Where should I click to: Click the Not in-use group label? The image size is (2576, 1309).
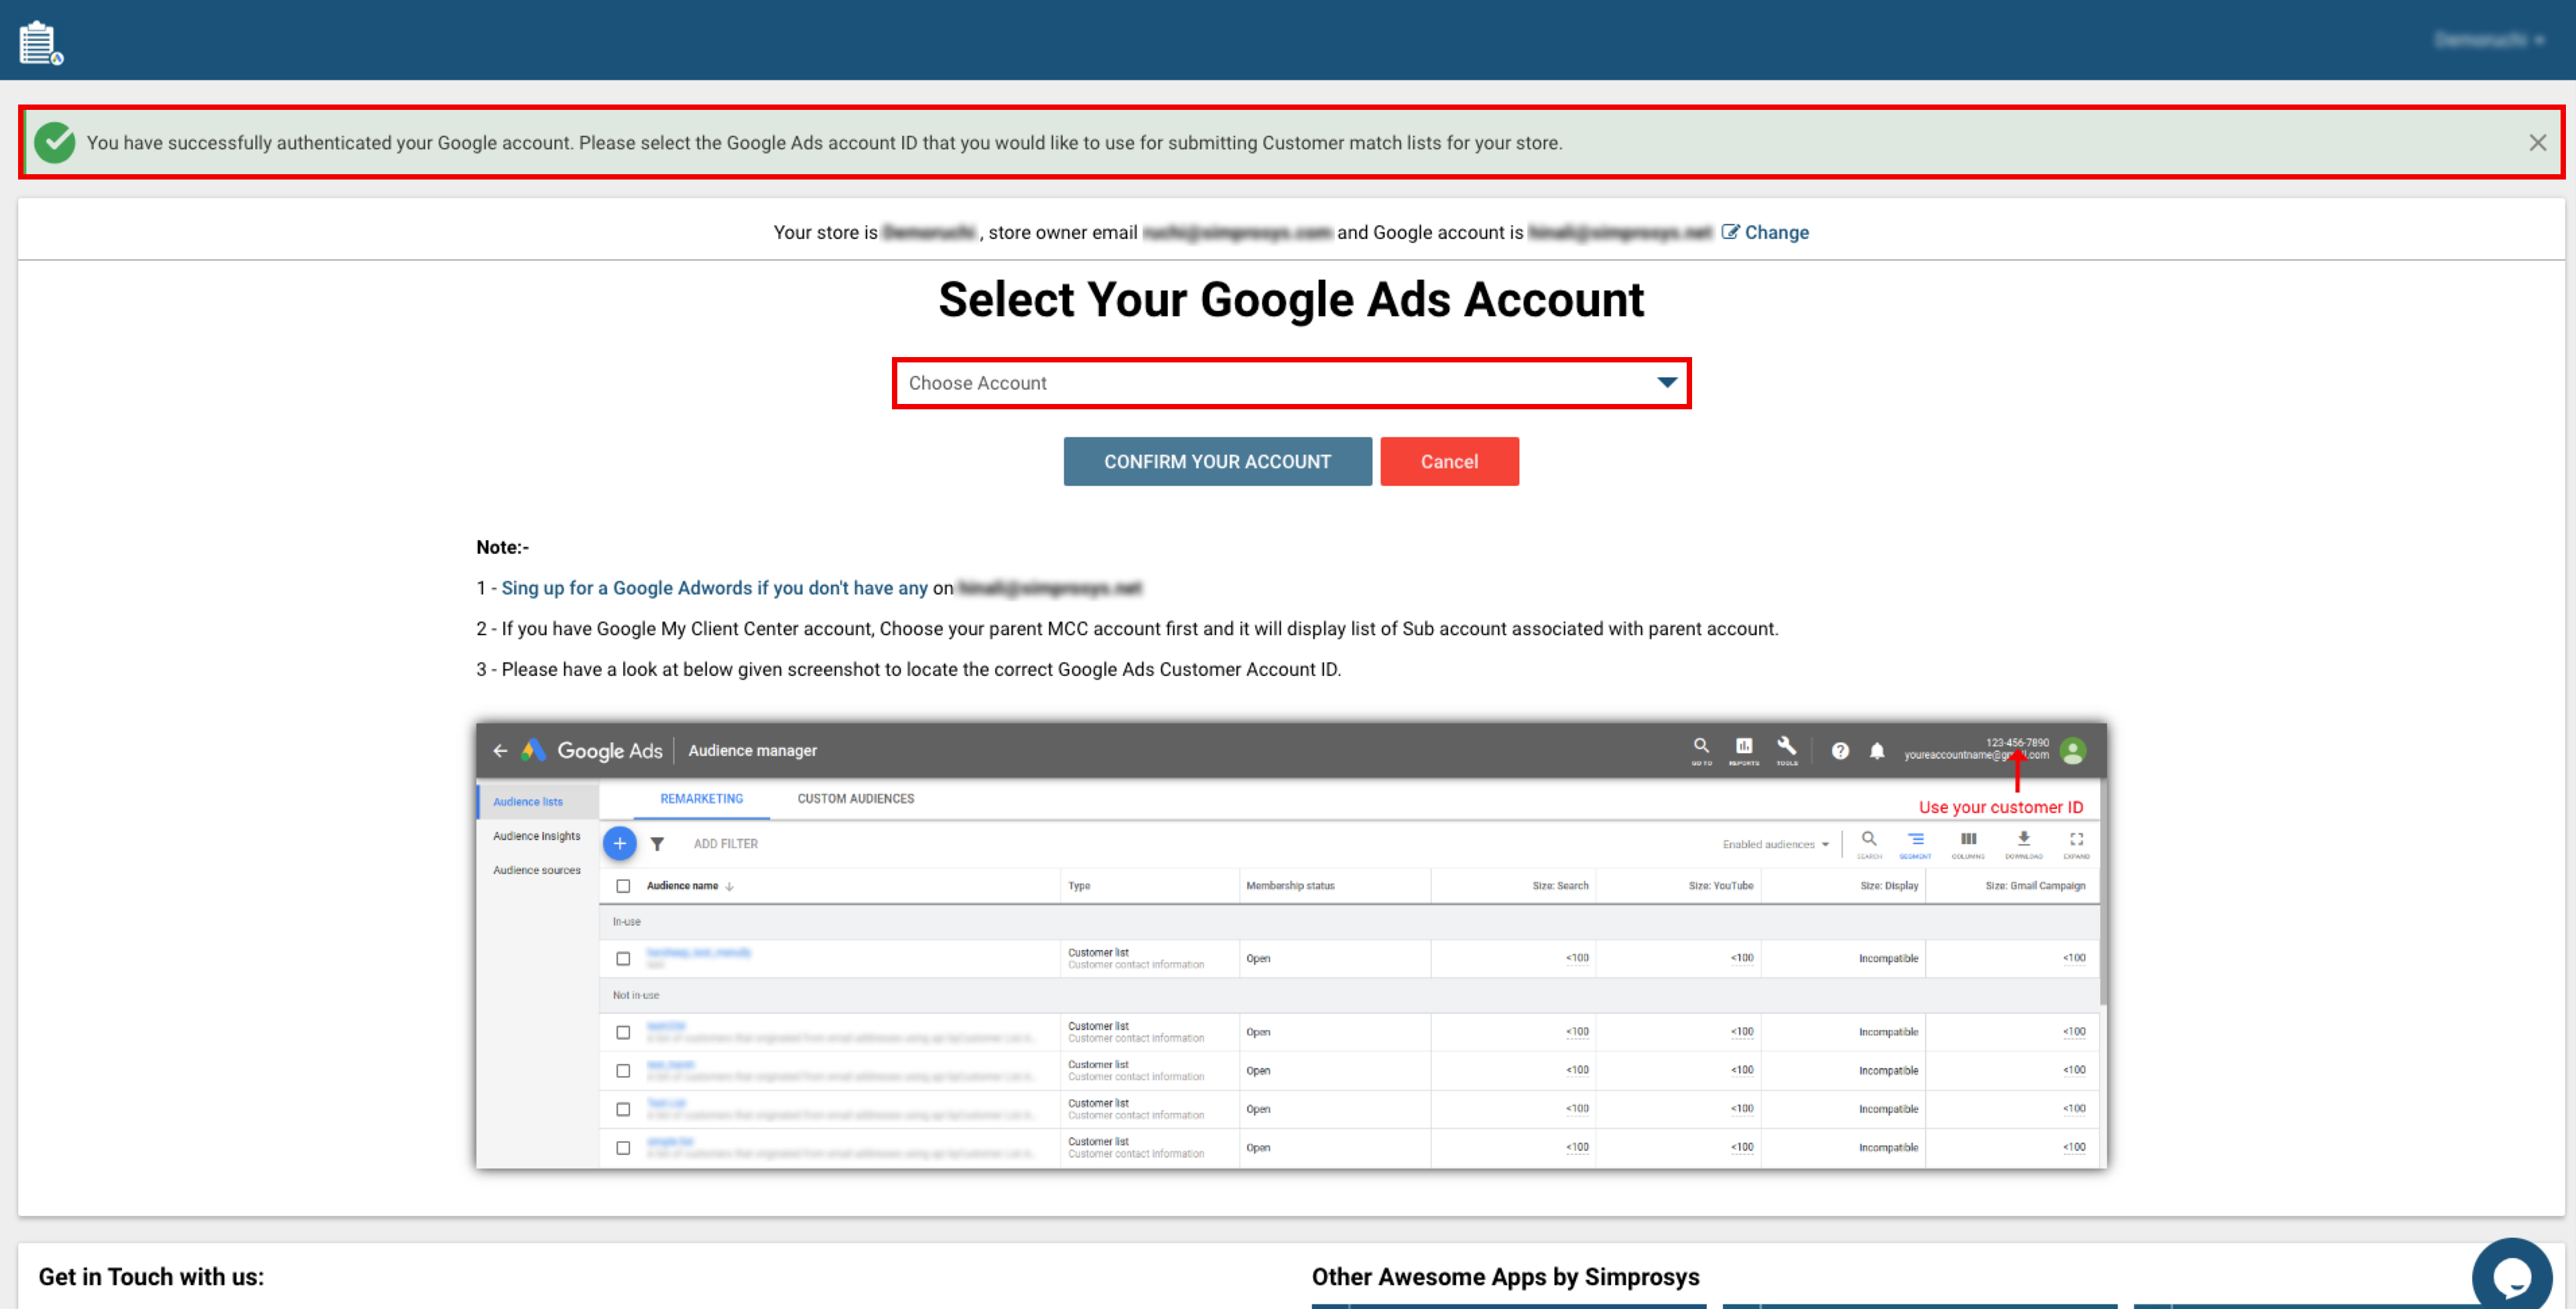coord(636,995)
